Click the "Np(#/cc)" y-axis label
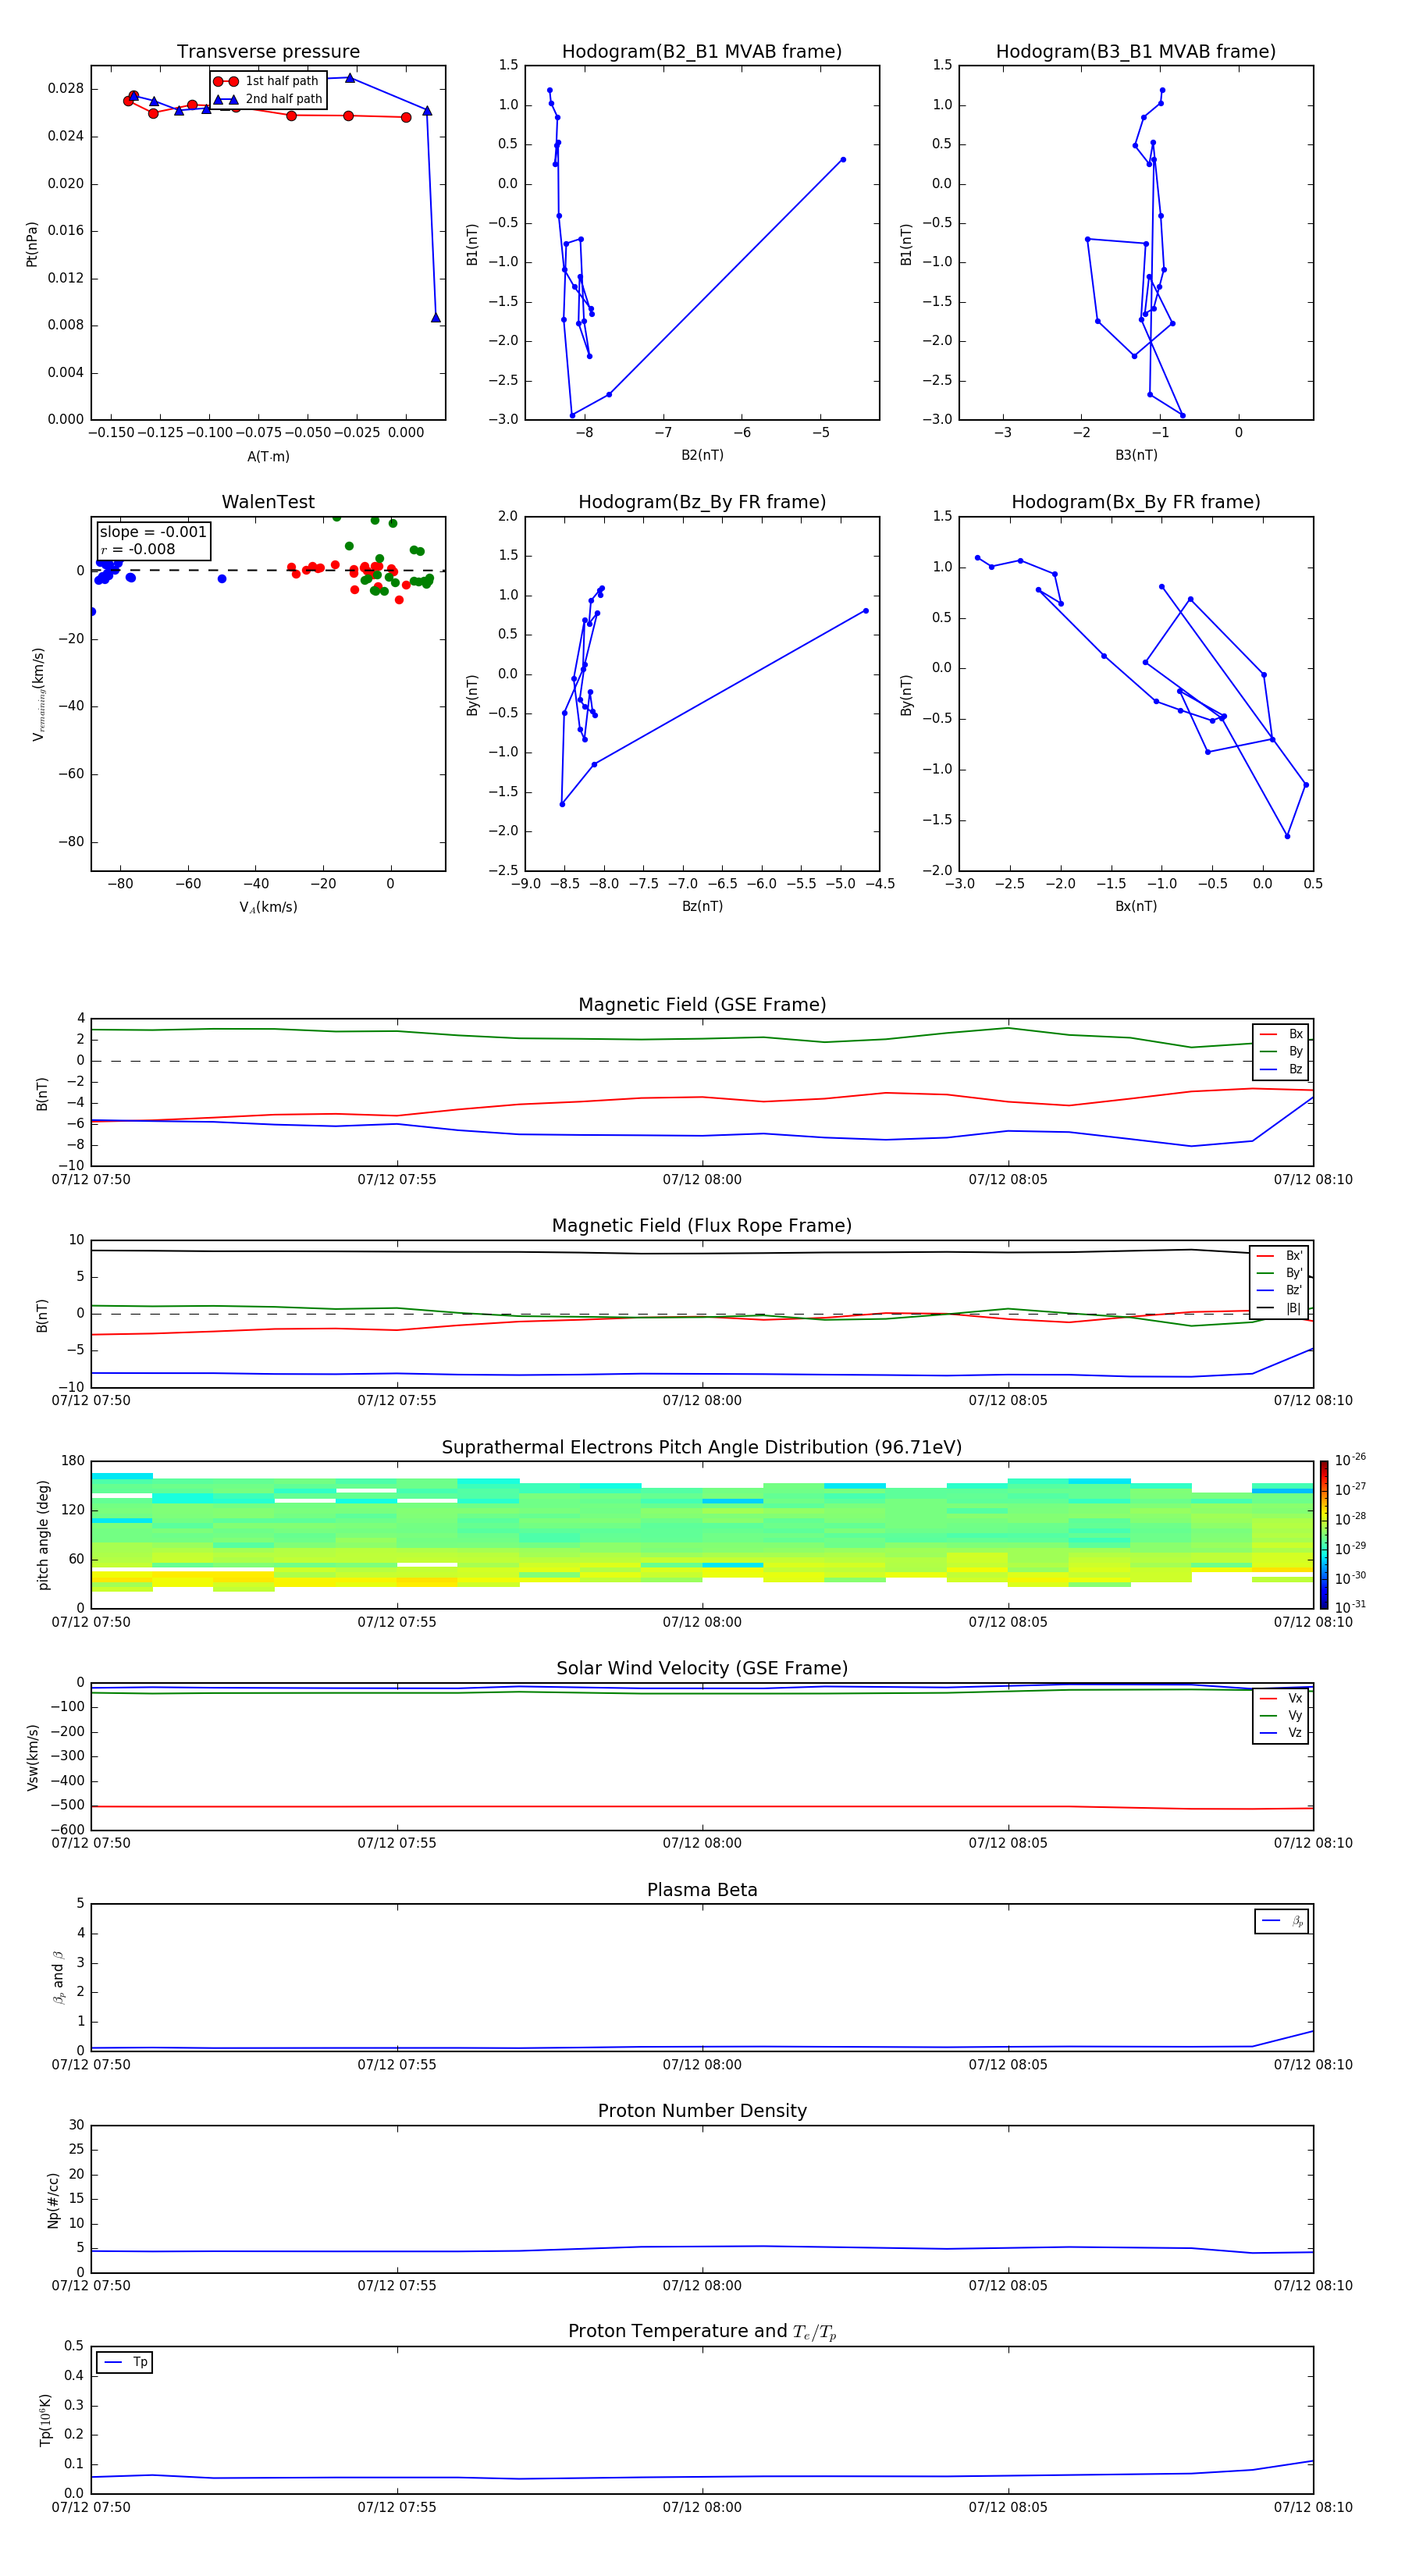 (53, 2199)
